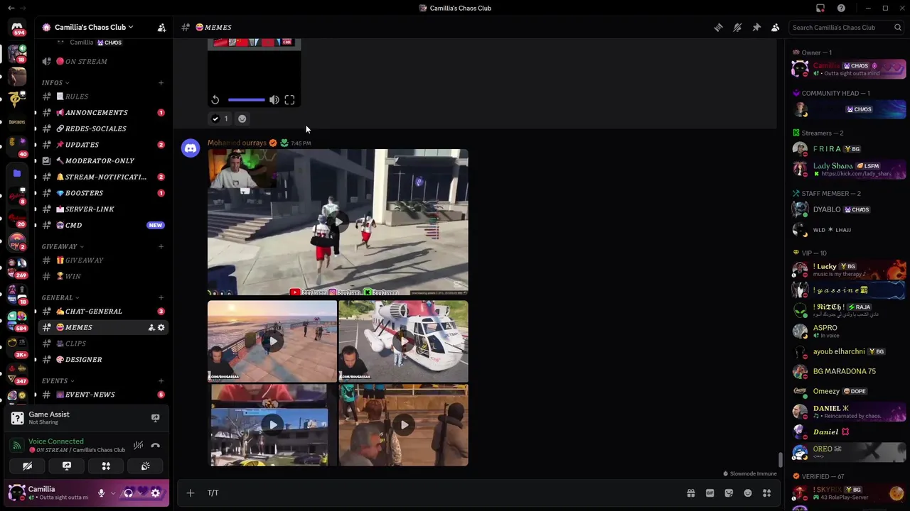This screenshot has height=511, width=910.
Task: Open Lady Shana's kick.com link
Action: [856, 174]
